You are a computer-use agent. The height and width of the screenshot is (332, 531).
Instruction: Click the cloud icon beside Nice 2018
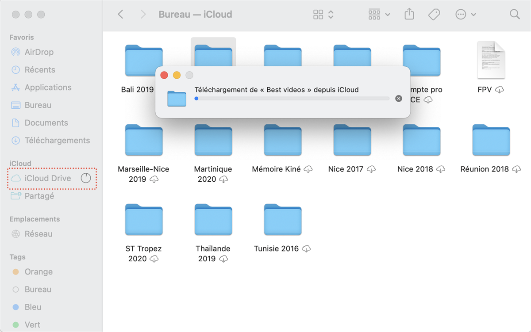pos(441,169)
